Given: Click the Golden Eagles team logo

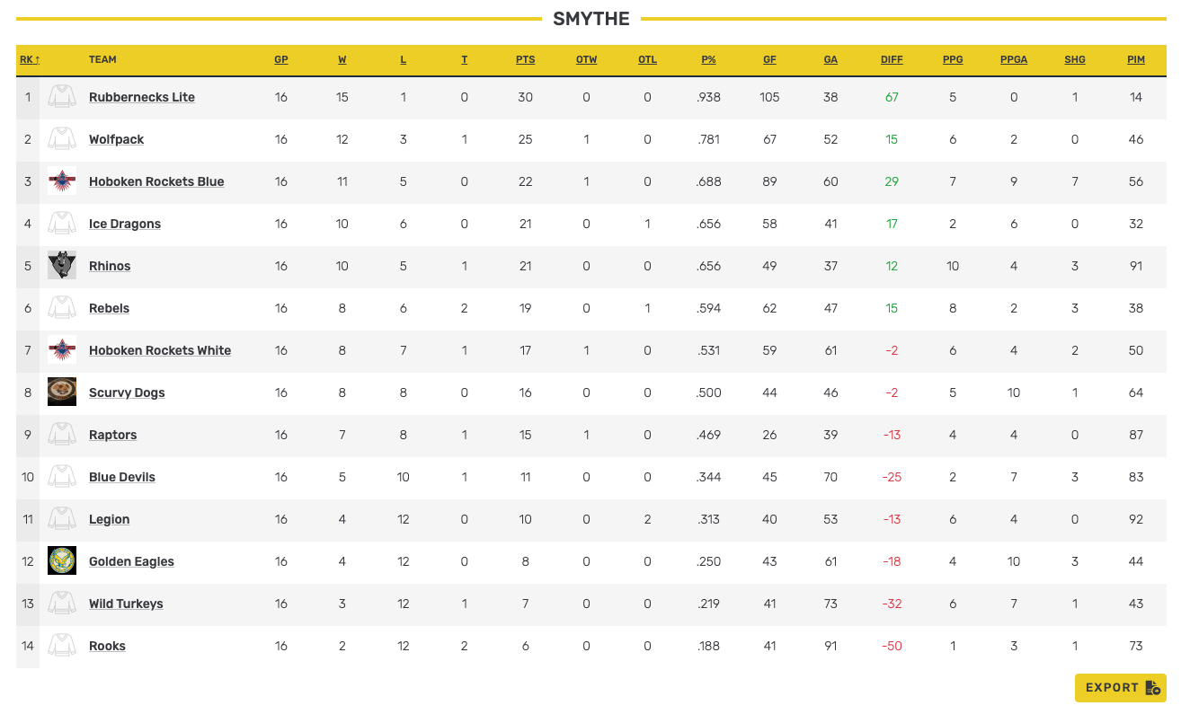Looking at the screenshot, I should click(62, 561).
